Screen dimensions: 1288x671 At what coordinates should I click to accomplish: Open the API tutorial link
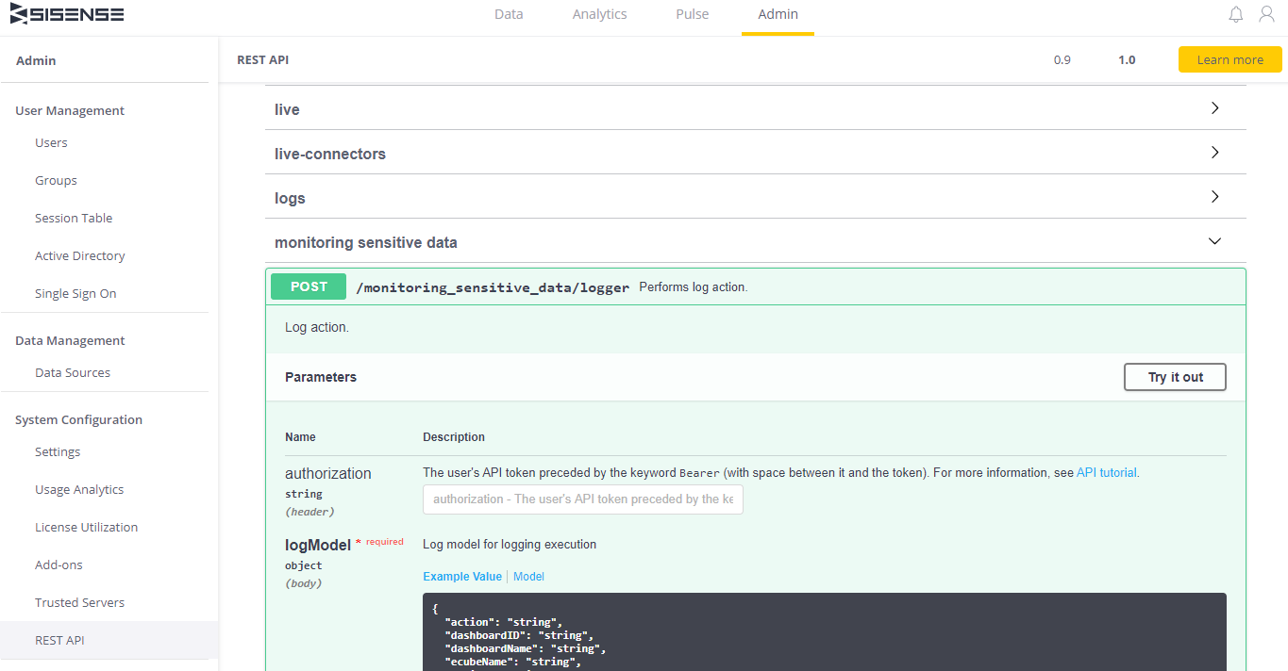[x=1106, y=473]
